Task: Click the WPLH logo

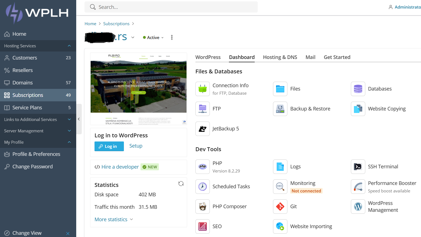Action: tap(37, 13)
